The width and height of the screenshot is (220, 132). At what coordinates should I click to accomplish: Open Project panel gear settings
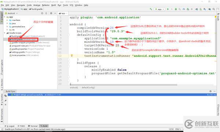pyautogui.click(x=51, y=13)
